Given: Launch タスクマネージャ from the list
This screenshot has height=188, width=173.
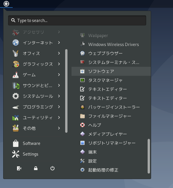Looking at the screenshot, I should (111, 80).
